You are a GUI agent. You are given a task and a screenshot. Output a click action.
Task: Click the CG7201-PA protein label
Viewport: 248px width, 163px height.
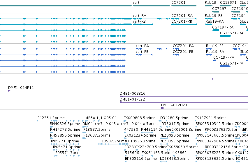pos(183,46)
